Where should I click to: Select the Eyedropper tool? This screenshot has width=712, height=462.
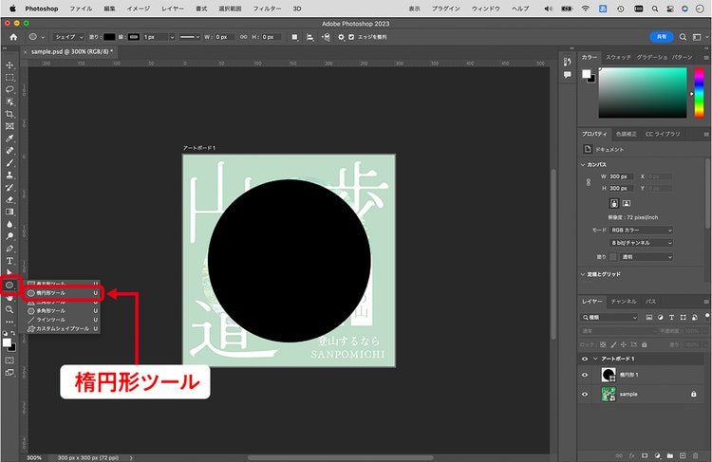pyautogui.click(x=9, y=139)
